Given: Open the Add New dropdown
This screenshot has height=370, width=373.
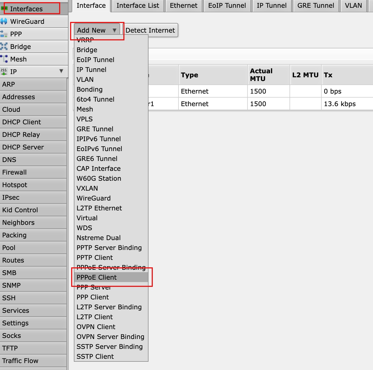Looking at the screenshot, I should click(x=96, y=30).
